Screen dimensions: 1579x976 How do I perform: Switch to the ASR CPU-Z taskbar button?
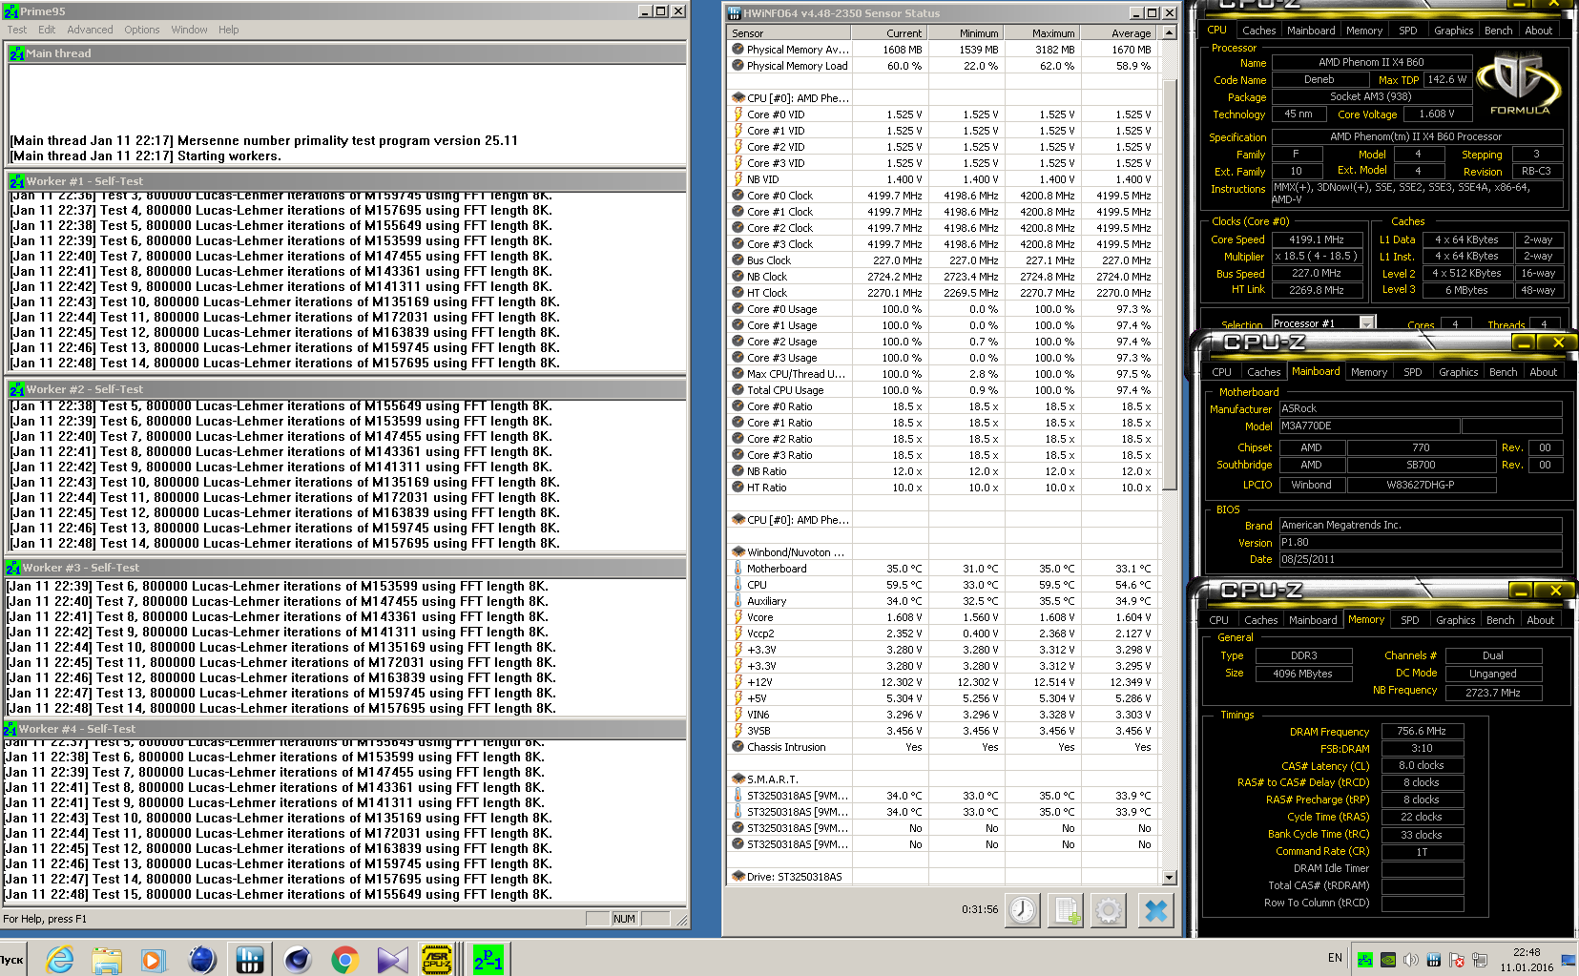[437, 959]
